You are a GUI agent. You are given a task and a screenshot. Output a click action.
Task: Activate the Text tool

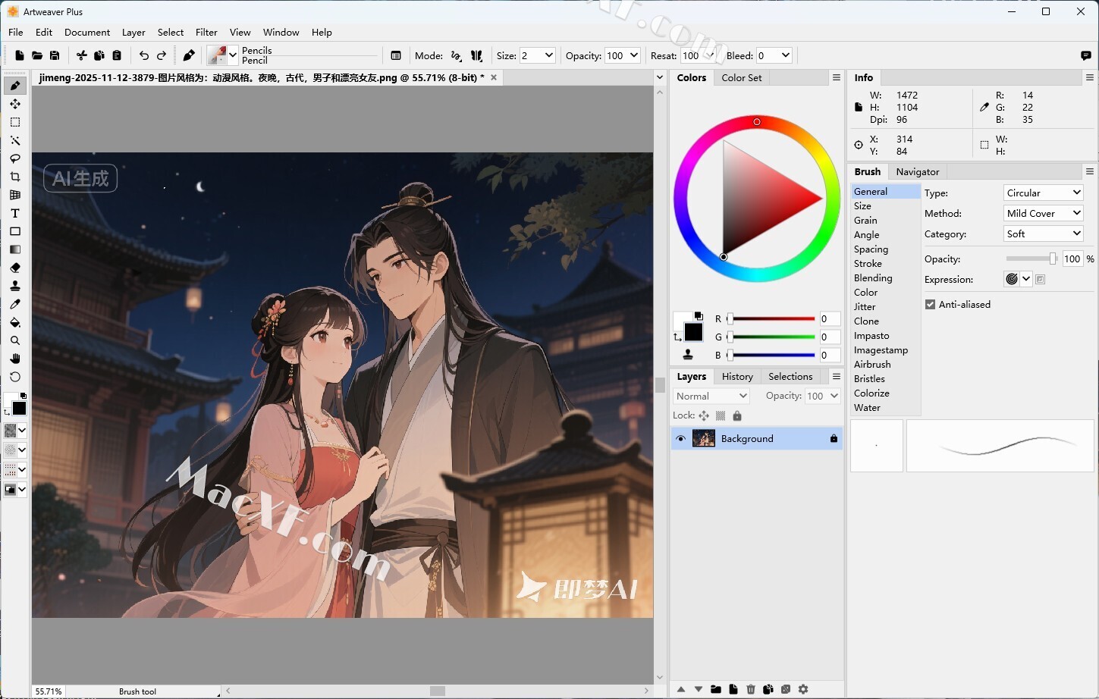(15, 214)
